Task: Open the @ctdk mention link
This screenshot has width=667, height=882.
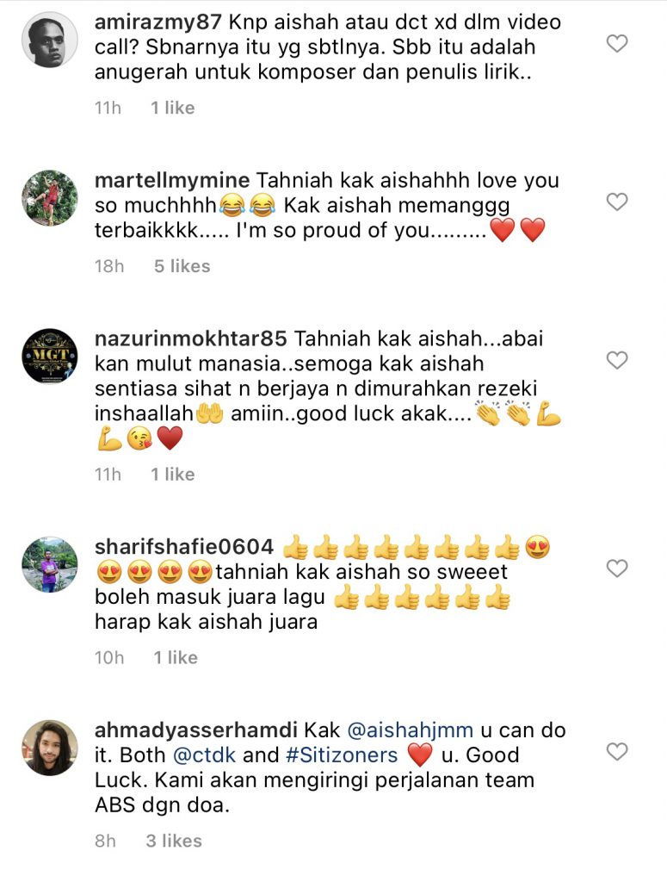Action: pos(204,755)
